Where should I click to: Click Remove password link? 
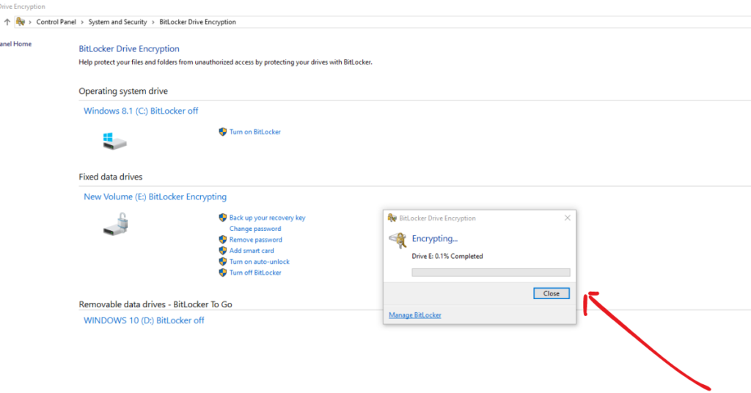click(255, 240)
